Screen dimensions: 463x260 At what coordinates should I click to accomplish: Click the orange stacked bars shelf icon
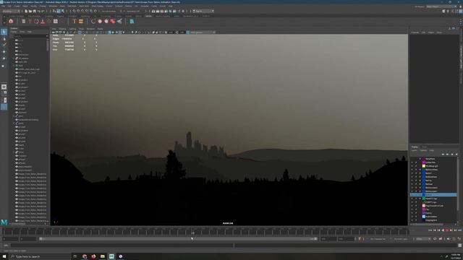coord(81,21)
